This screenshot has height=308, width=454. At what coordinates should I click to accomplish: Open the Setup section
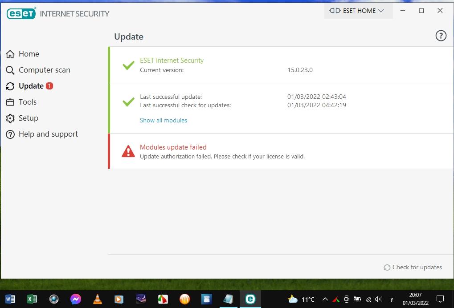[x=22, y=118]
